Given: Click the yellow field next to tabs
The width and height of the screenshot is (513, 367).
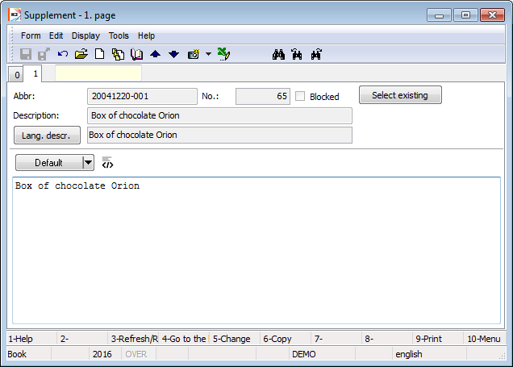Looking at the screenshot, I should pos(98,73).
